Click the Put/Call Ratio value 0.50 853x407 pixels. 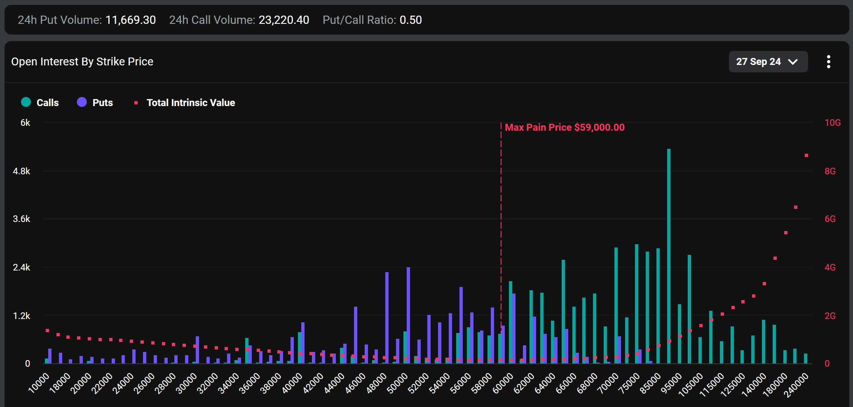tap(411, 20)
